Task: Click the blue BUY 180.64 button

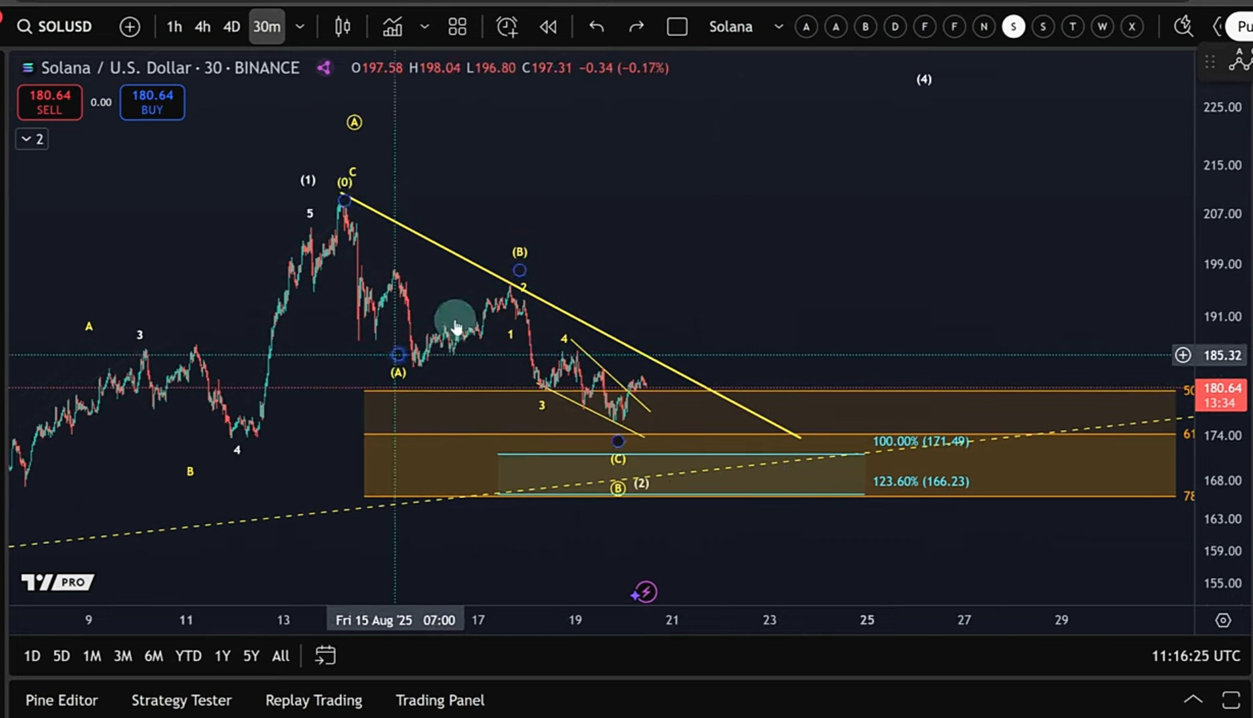Action: coord(152,102)
